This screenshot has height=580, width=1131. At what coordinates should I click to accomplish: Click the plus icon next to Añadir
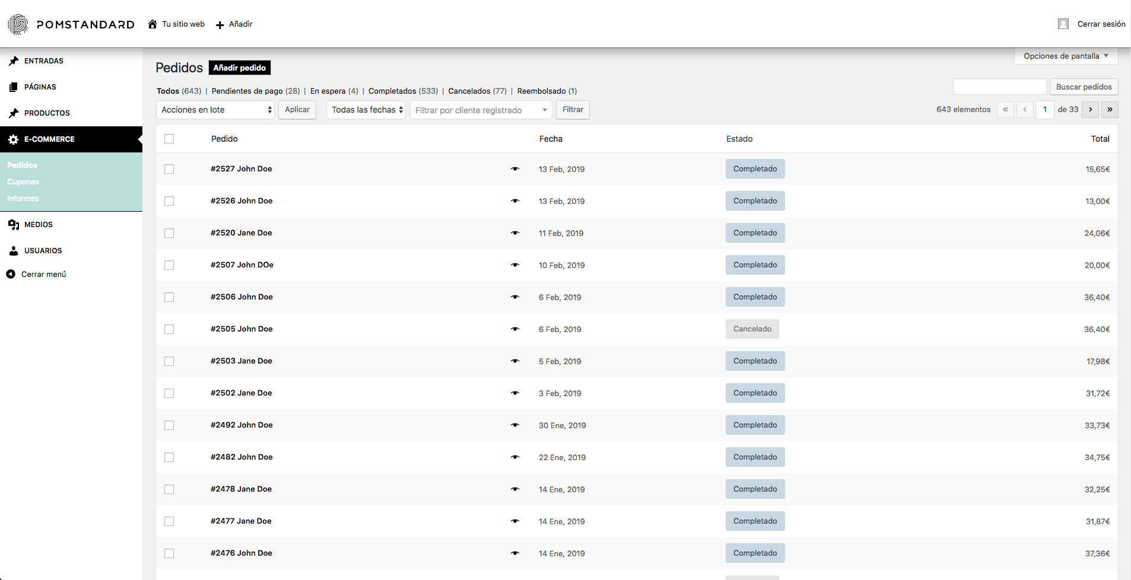pos(220,25)
